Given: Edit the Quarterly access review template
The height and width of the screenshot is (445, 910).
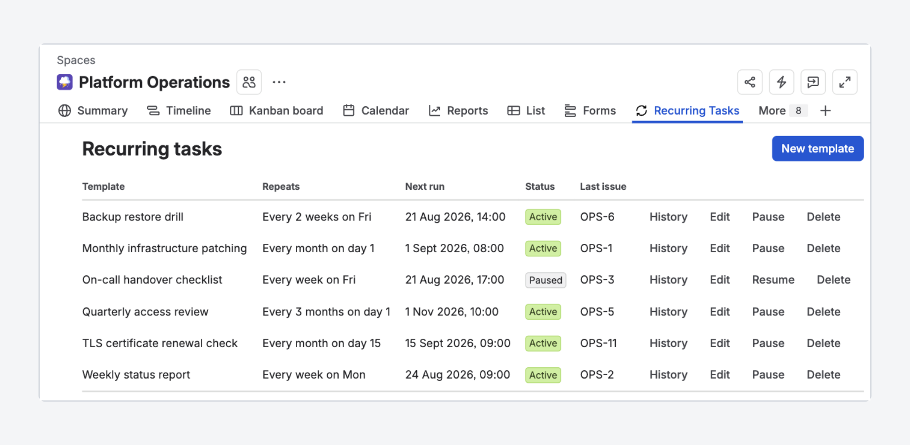Looking at the screenshot, I should pyautogui.click(x=720, y=311).
